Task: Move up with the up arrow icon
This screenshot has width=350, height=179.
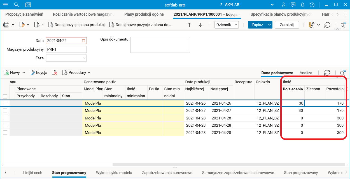Action: pos(189,25)
